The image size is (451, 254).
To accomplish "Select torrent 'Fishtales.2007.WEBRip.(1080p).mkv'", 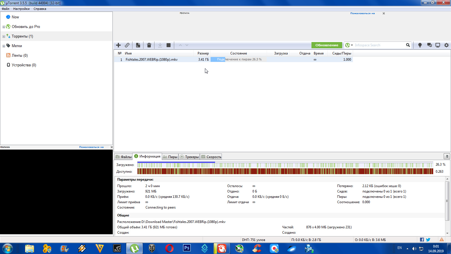I will coord(152,60).
